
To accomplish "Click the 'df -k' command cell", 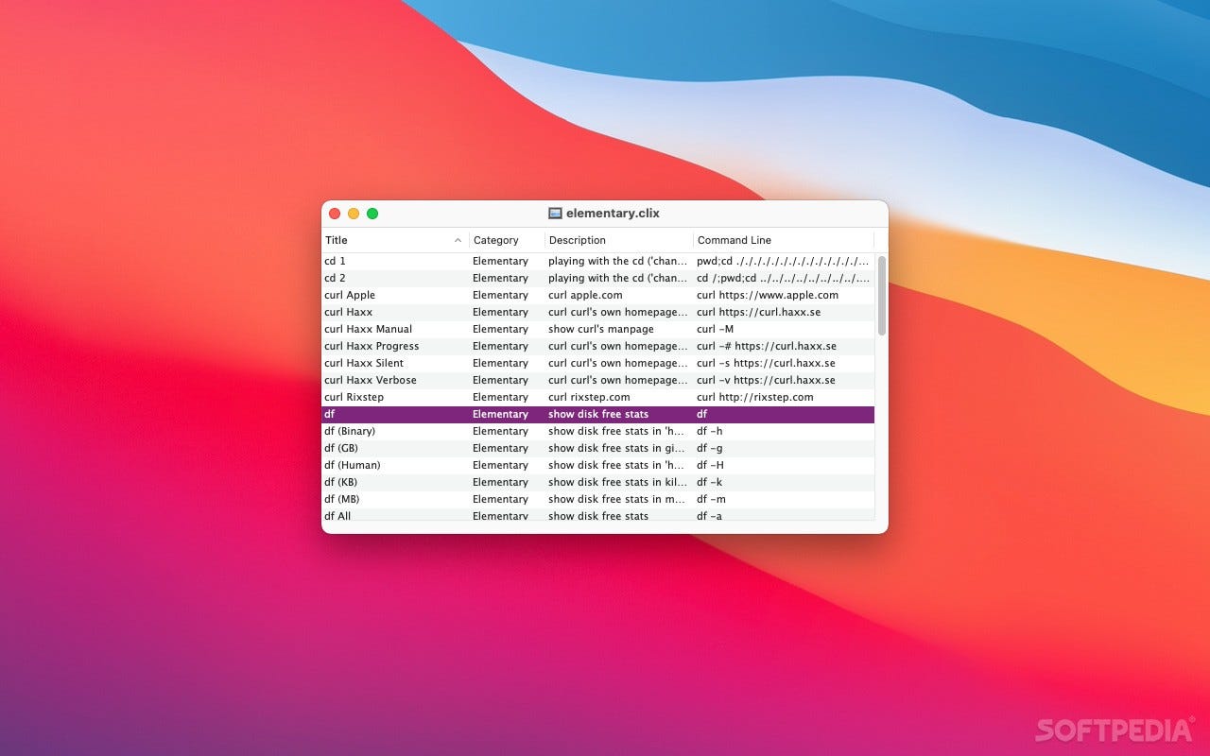I will coord(710,482).
